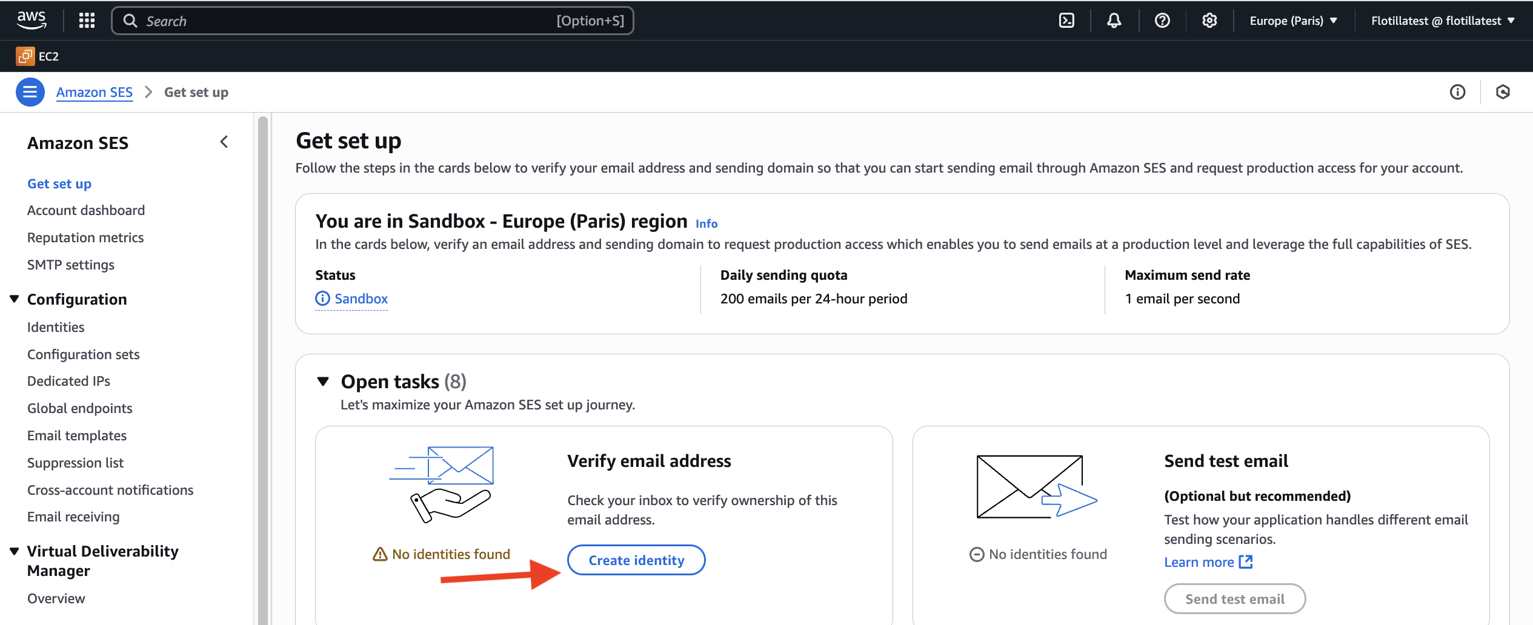1533x625 pixels.
Task: Open Identities in the sidebar
Action: (56, 327)
